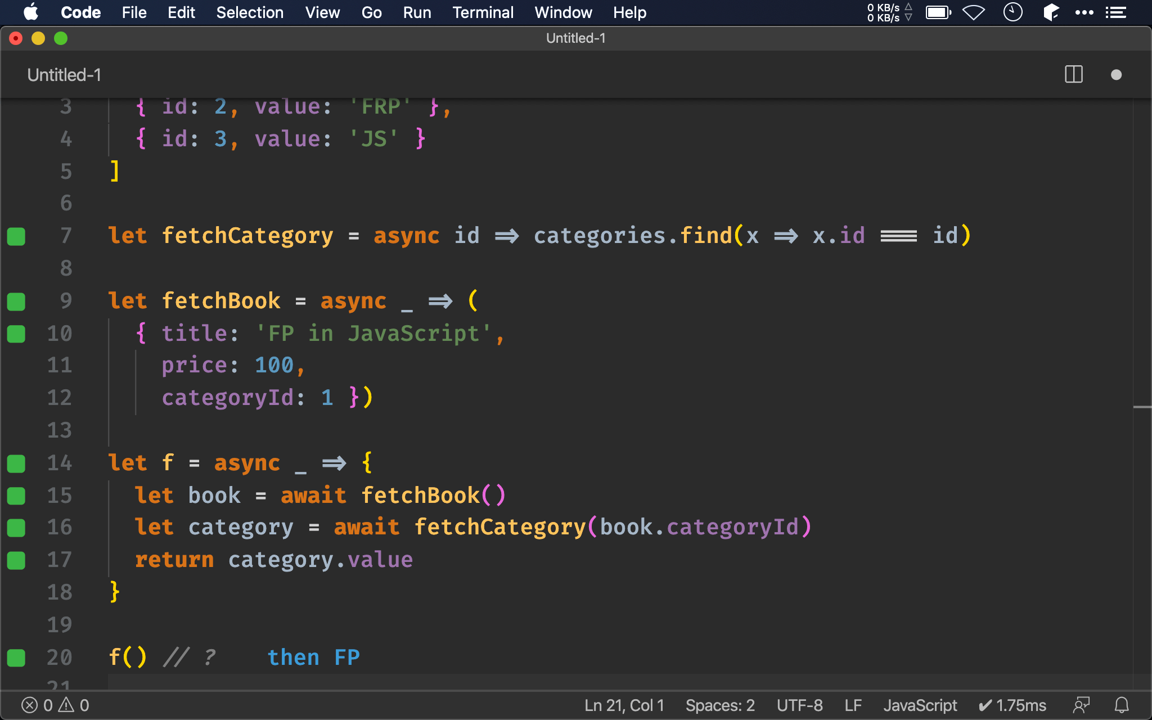Image resolution: width=1152 pixels, height=720 pixels.
Task: Click green coverage marker on line 7
Action: 16,236
